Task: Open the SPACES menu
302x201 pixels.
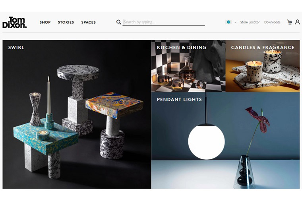Action: [x=88, y=22]
